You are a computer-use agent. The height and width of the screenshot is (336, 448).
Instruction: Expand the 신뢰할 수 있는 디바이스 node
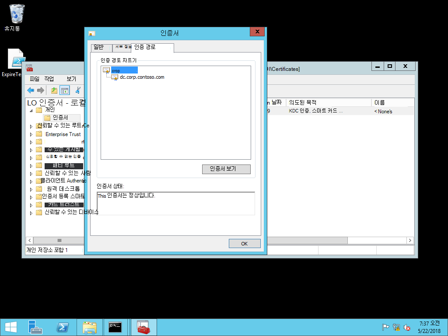point(31,213)
